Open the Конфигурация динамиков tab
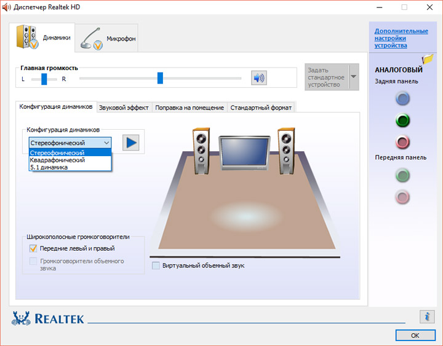 coord(56,107)
